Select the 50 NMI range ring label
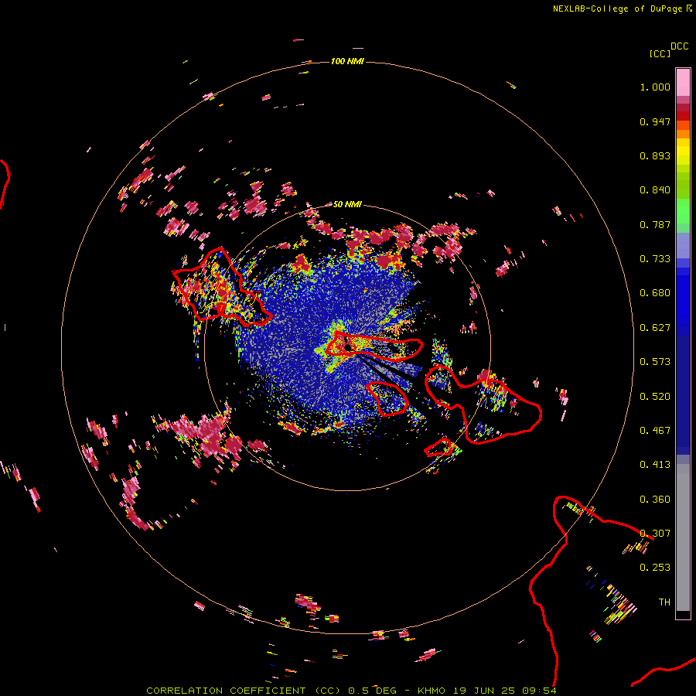The height and width of the screenshot is (696, 696). point(347,204)
